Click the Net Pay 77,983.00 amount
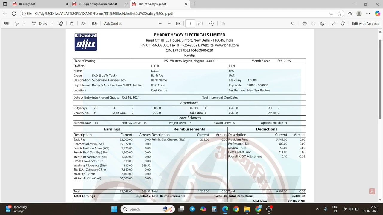The height and width of the screenshot is (215, 383). (296, 201)
